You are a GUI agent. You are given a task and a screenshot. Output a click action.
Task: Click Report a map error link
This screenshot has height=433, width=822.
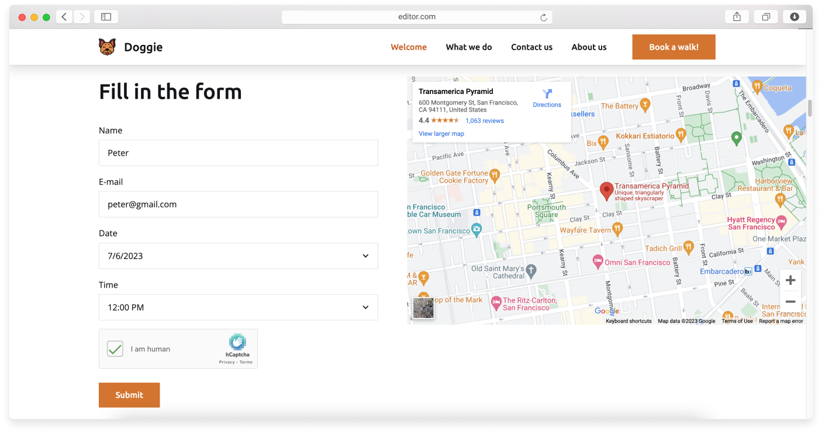(x=781, y=321)
